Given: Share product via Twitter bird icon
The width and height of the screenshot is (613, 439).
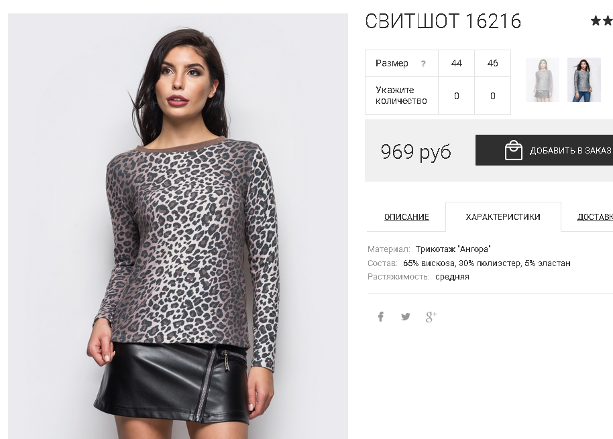Looking at the screenshot, I should coord(406,316).
